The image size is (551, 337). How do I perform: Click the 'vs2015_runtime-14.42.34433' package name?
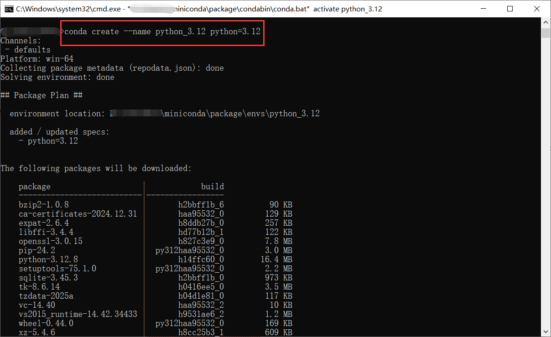(x=78, y=314)
